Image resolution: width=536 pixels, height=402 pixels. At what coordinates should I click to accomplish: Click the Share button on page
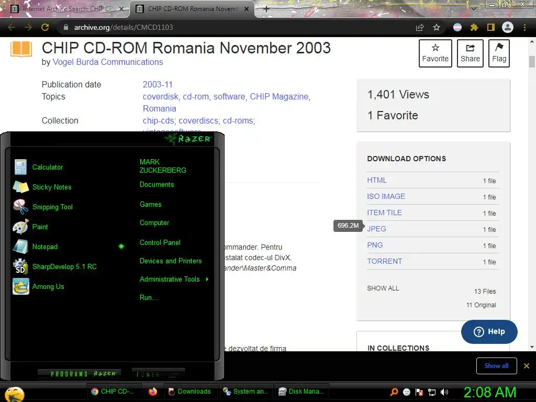[470, 53]
